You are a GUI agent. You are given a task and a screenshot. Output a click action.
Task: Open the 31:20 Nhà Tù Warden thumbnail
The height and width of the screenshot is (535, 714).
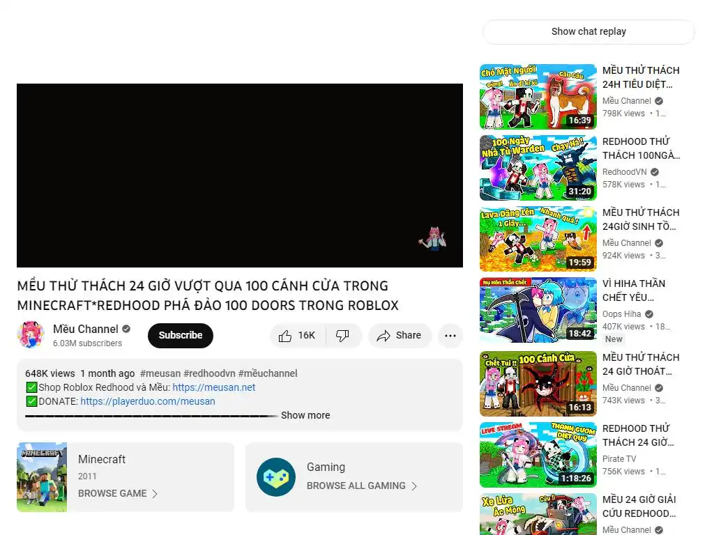pos(538,167)
